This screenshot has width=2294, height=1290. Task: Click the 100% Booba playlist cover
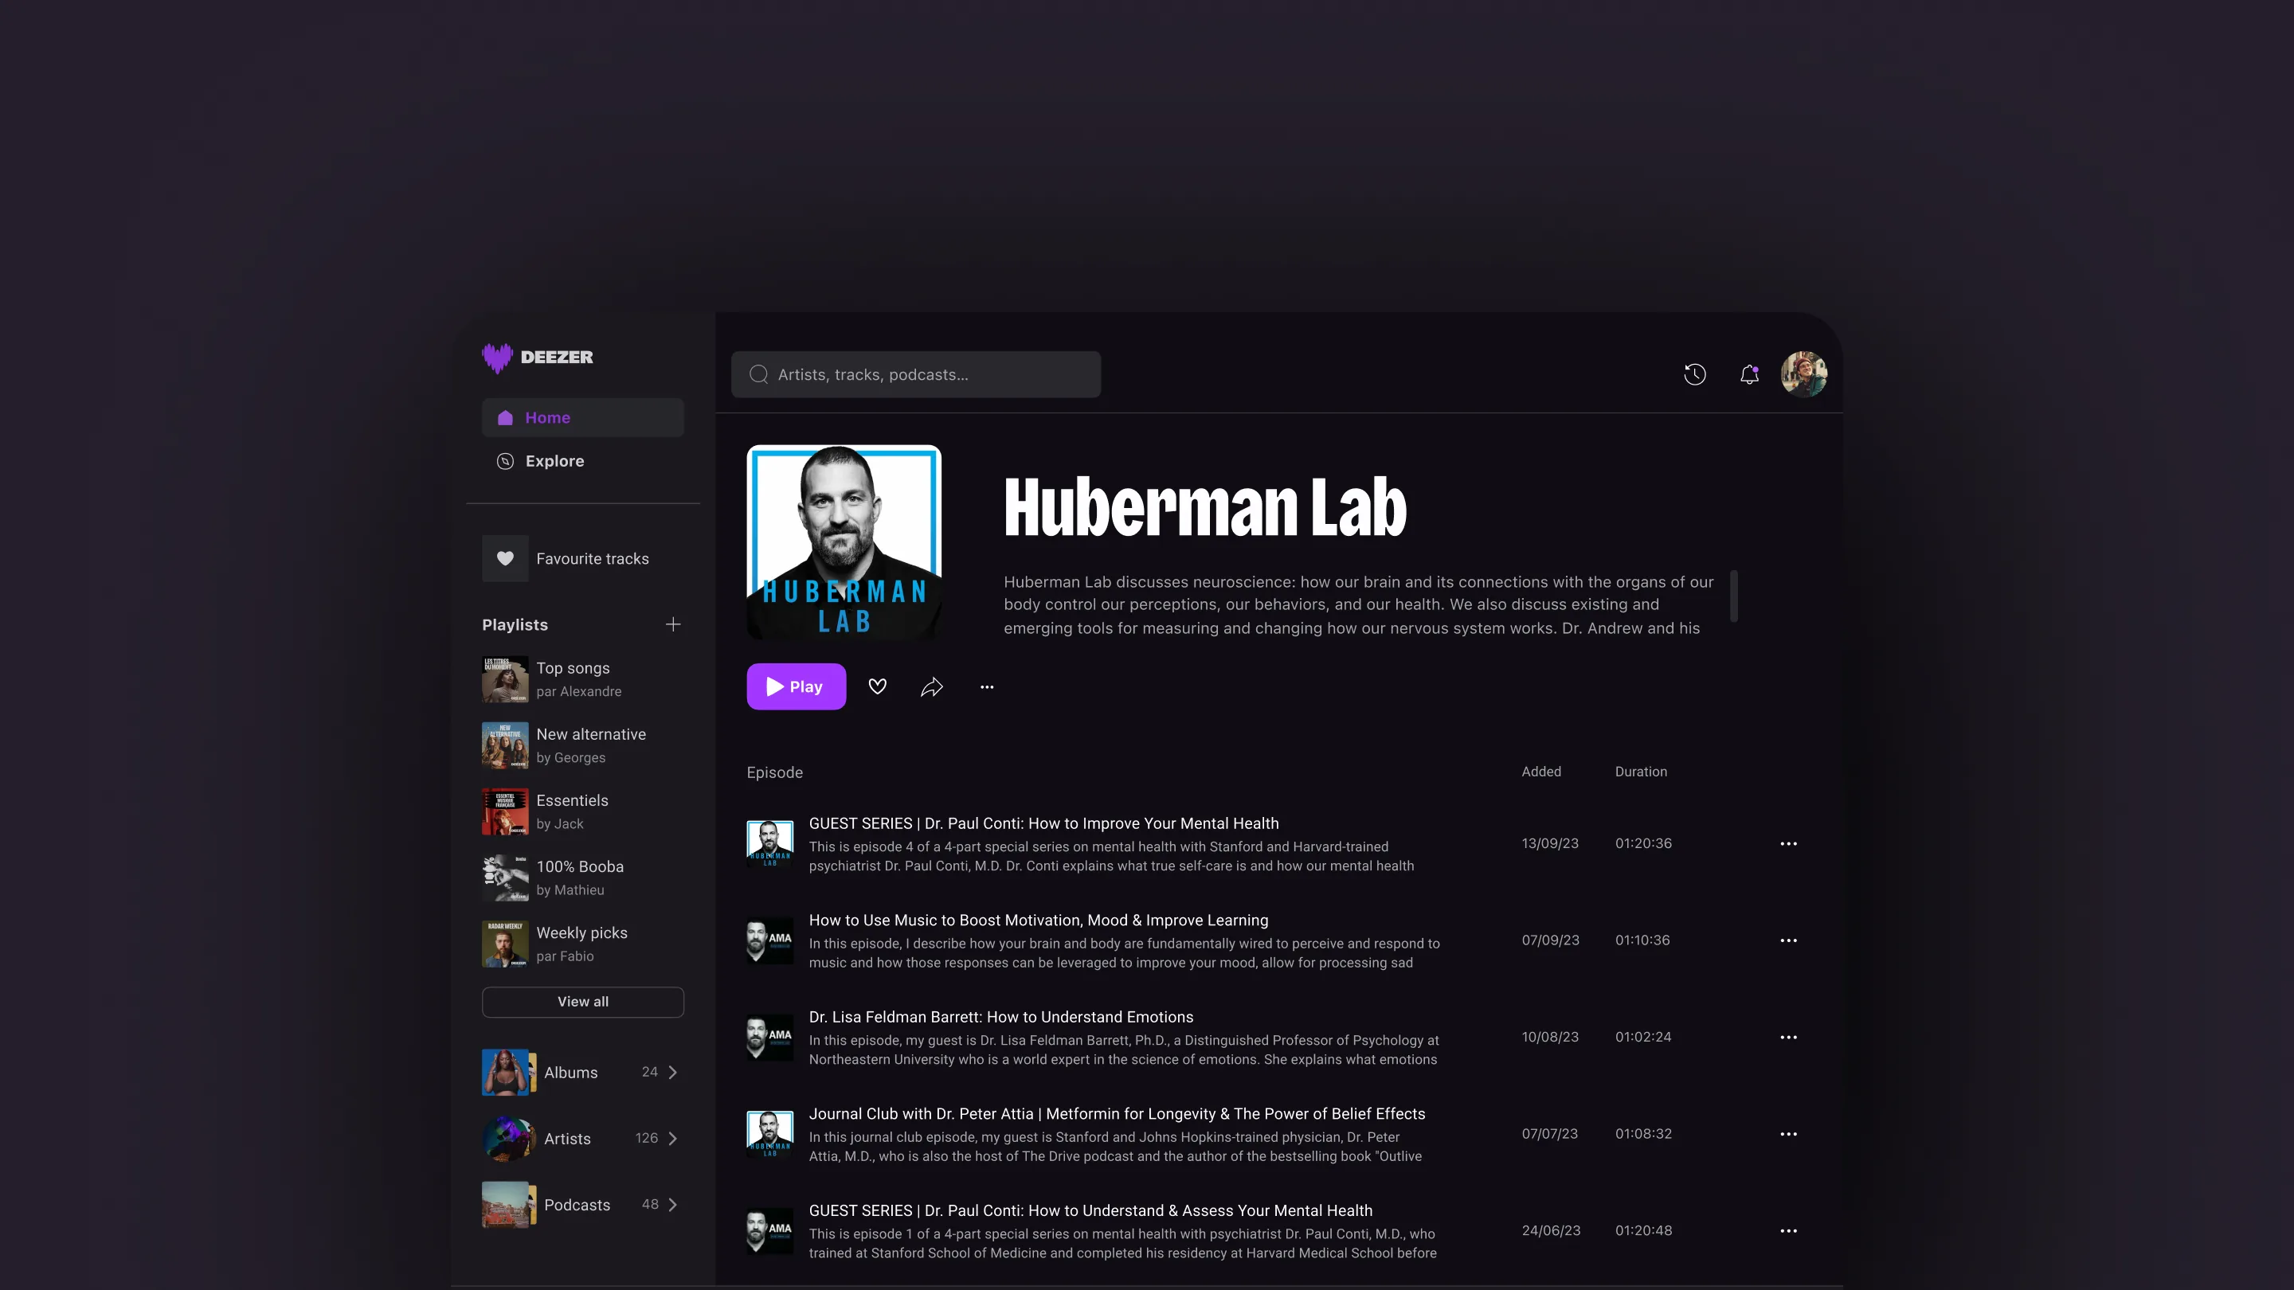[x=505, y=878]
